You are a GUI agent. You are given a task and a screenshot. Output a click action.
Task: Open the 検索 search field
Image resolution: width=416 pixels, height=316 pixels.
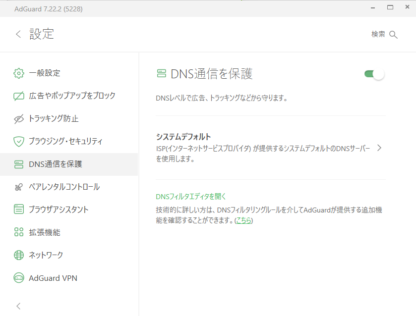coord(384,34)
